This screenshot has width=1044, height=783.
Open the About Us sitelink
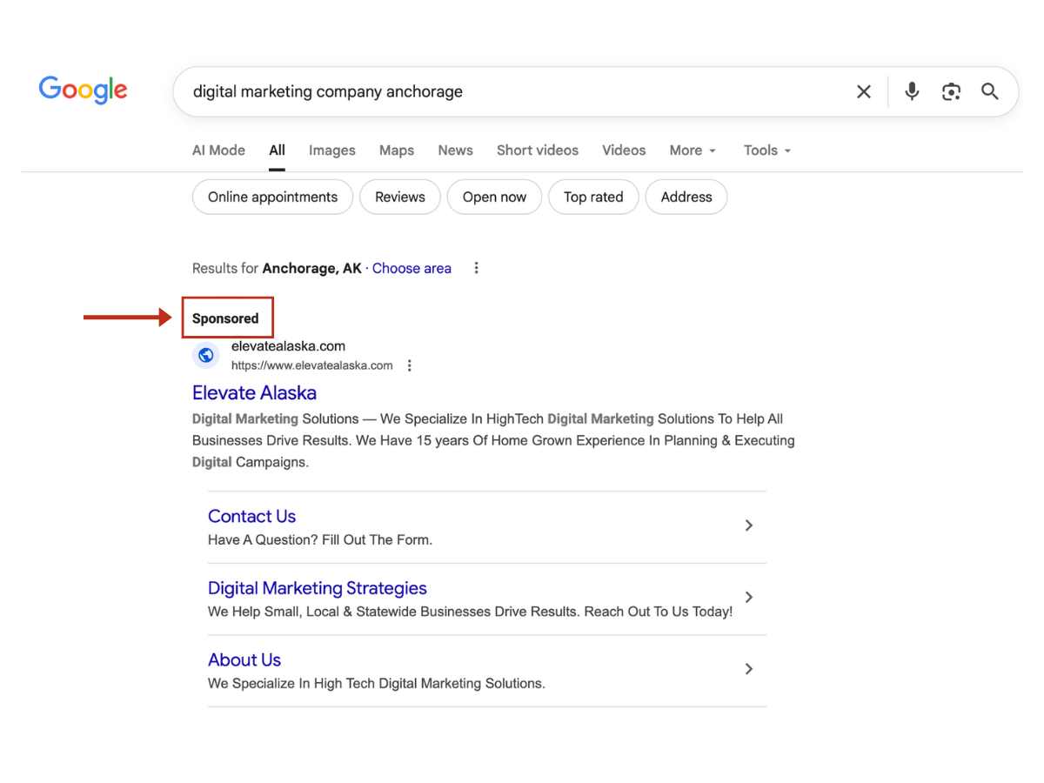(244, 659)
